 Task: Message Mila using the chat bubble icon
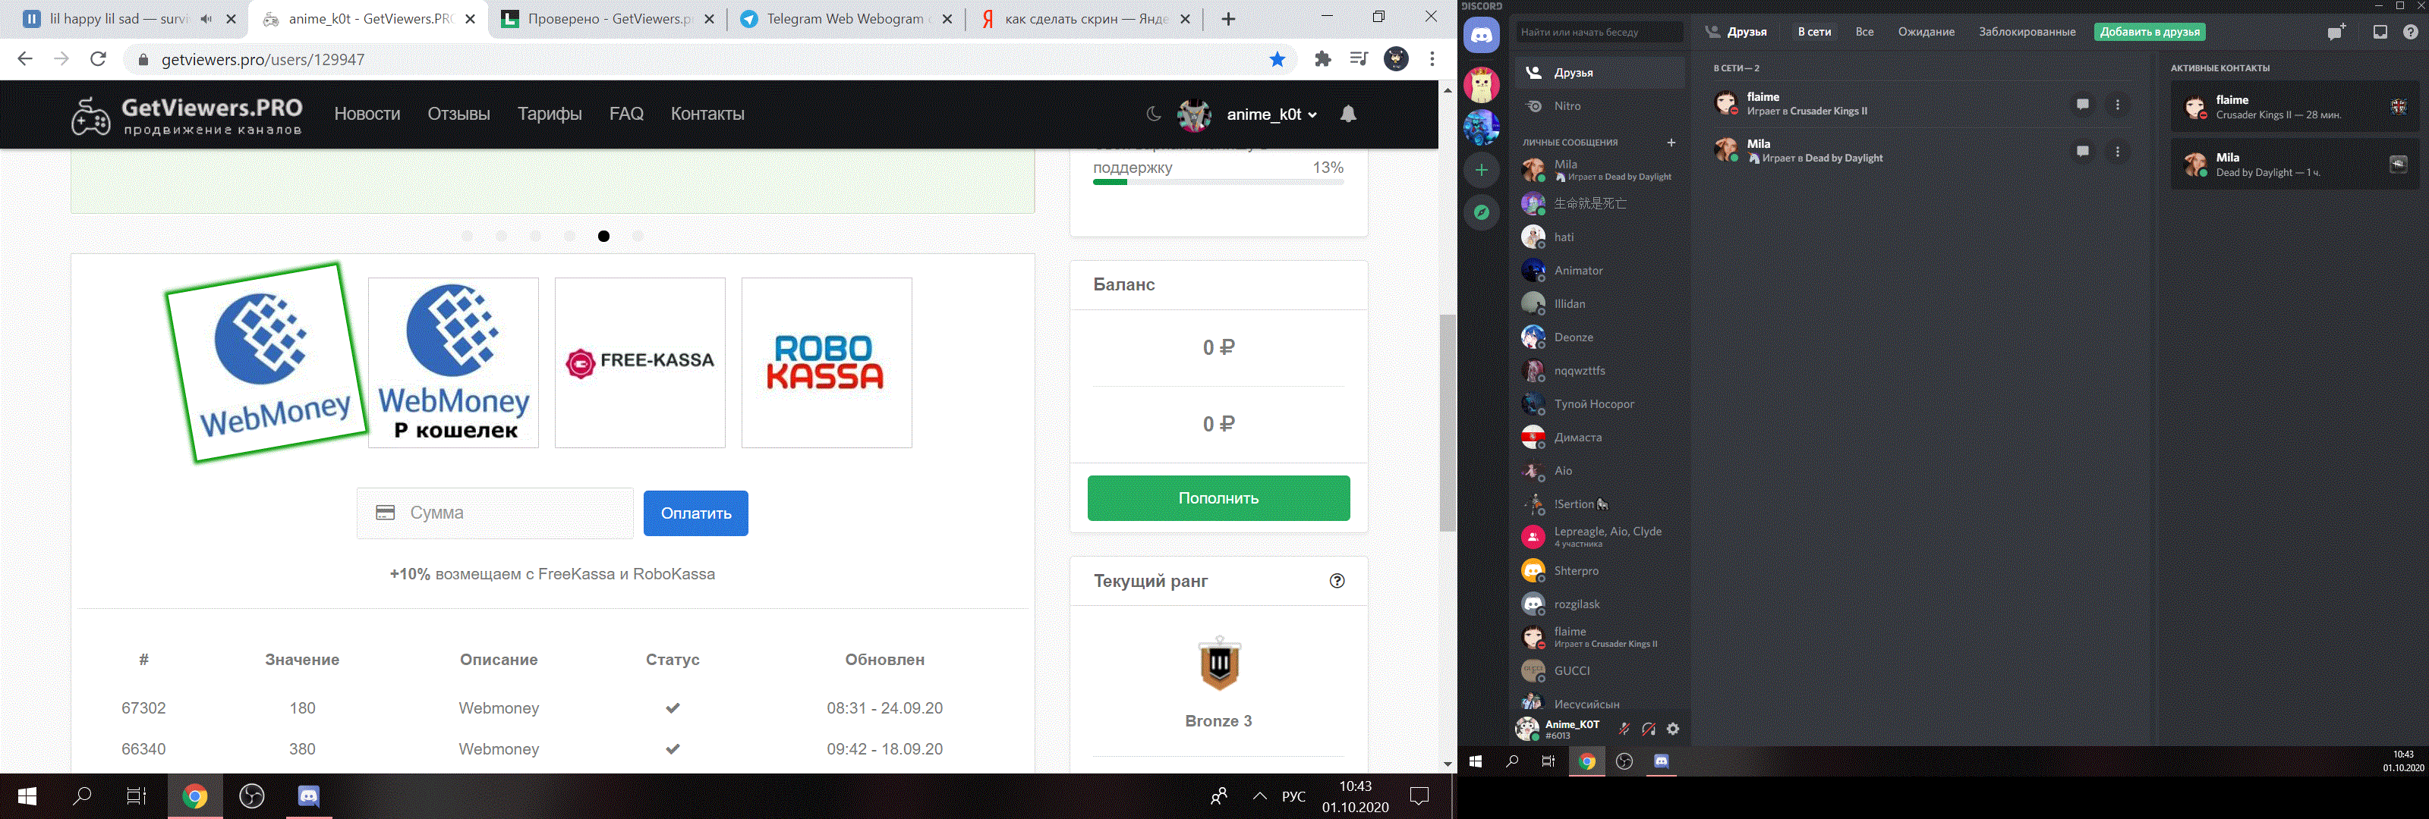point(2082,152)
